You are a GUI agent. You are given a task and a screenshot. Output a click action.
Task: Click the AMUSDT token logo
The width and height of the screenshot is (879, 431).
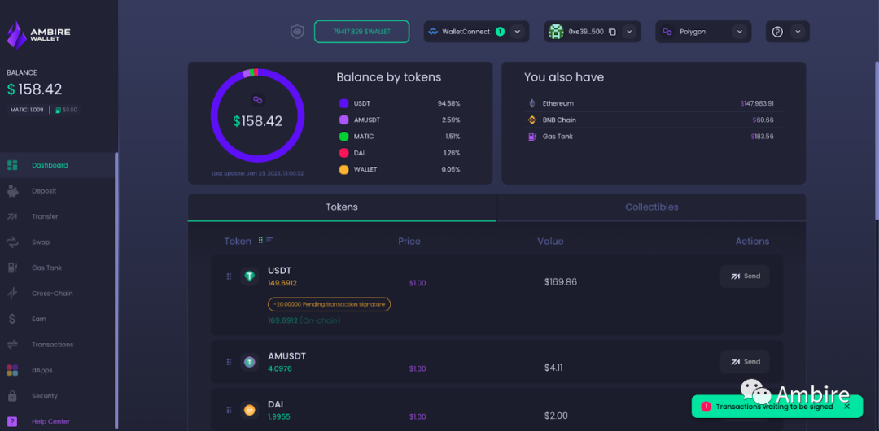250,362
